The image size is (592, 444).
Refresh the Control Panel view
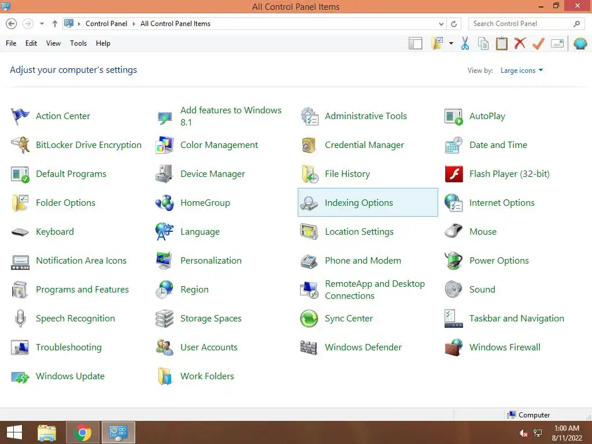pyautogui.click(x=454, y=24)
